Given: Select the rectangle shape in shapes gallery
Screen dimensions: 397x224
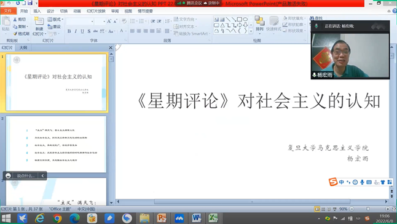Looking at the screenshot, I should (x=240, y=19).
